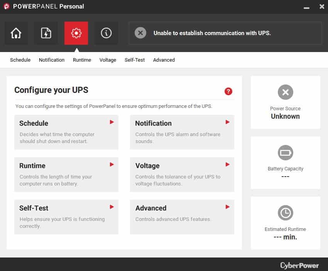Click the CyberPower logo in footer
This screenshot has width=328, height=271.
[x=299, y=266]
